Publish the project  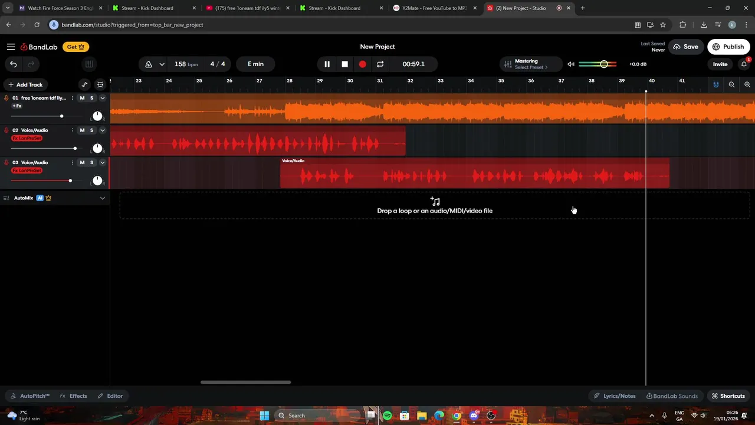pos(728,47)
